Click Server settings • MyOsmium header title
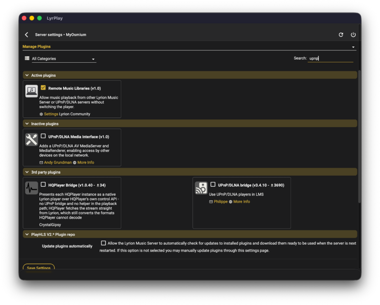380x305 pixels. (61, 35)
